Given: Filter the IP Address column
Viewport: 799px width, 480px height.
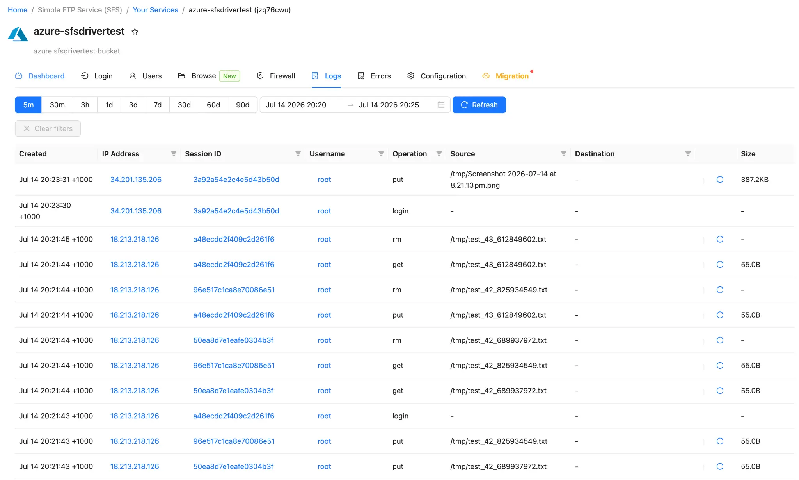Looking at the screenshot, I should tap(174, 154).
